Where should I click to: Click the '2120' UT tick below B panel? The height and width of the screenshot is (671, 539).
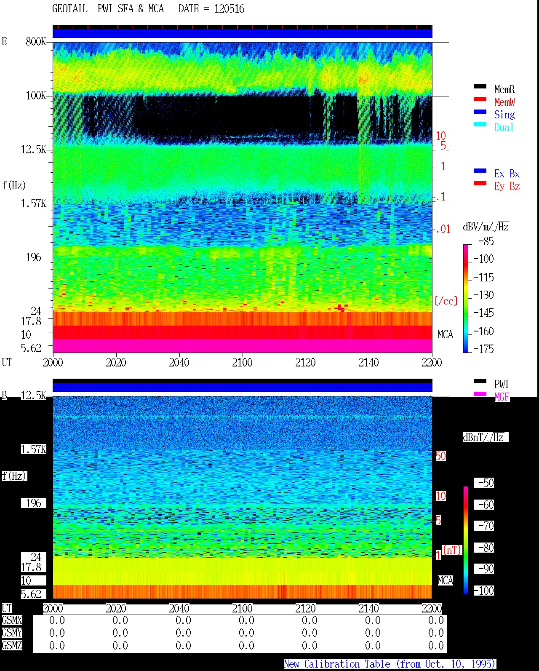[x=305, y=608]
